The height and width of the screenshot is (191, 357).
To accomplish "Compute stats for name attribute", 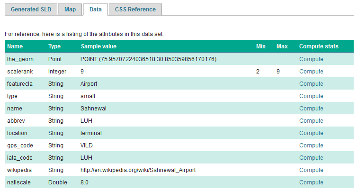I will click(311, 109).
